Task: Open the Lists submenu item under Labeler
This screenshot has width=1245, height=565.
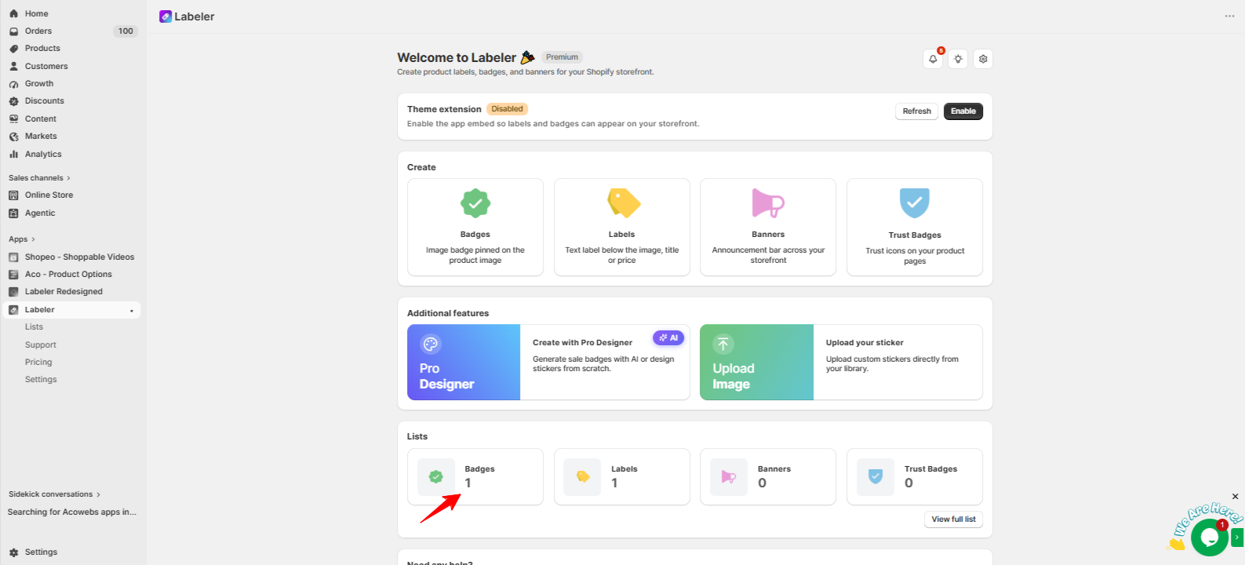Action: 34,327
